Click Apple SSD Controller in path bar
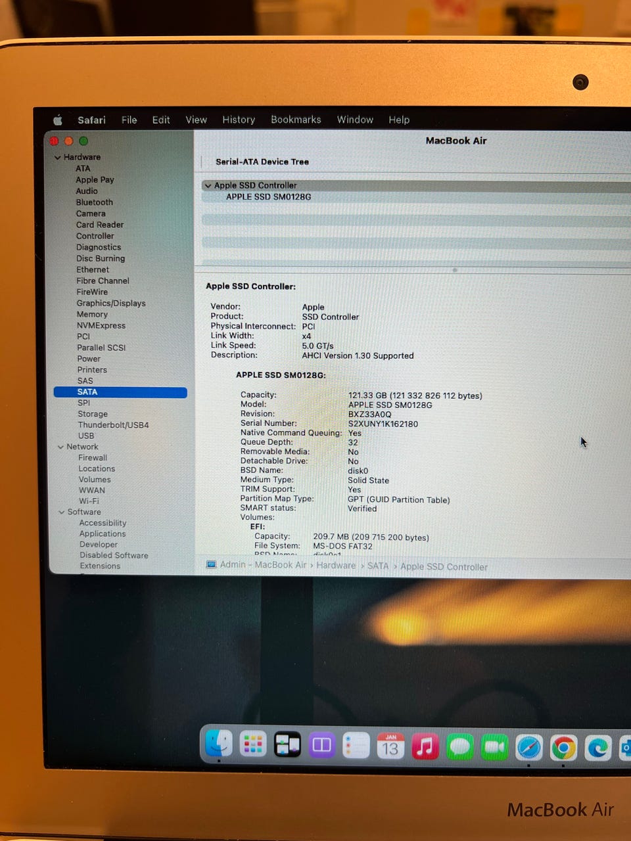The width and height of the screenshot is (631, 841). [444, 567]
